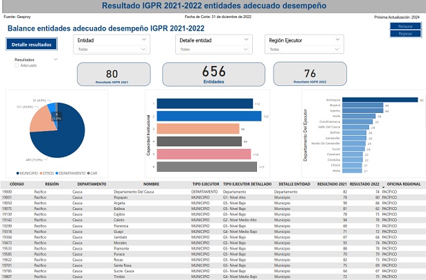Click the Antioquia bar in department chart
The height and width of the screenshot is (280, 426).
(x=380, y=100)
